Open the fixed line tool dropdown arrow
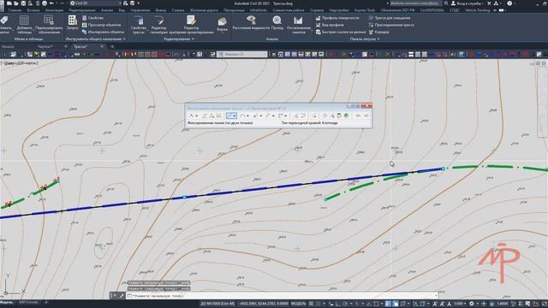 (x=235, y=115)
